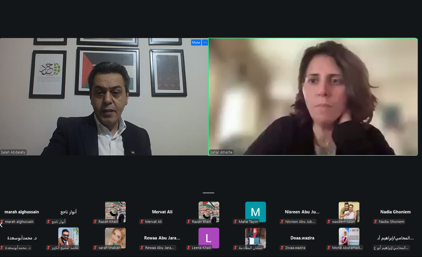Click the muted mic icon next to Maha Taysir

(236, 221)
